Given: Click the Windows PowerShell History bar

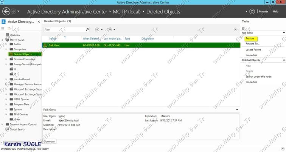Looking at the screenshot, I should [143, 149].
